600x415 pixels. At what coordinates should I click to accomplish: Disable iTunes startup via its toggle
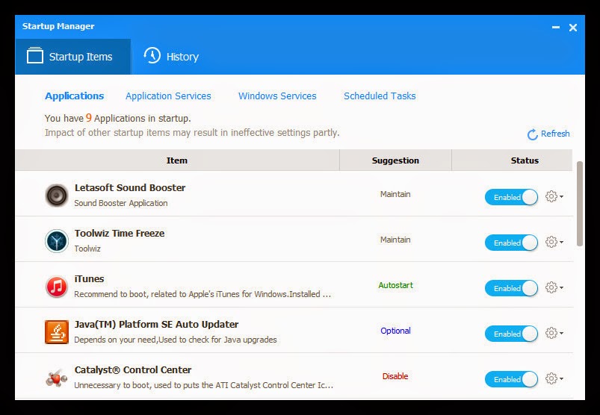point(511,288)
